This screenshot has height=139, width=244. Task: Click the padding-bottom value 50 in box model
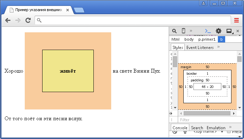click(207, 93)
